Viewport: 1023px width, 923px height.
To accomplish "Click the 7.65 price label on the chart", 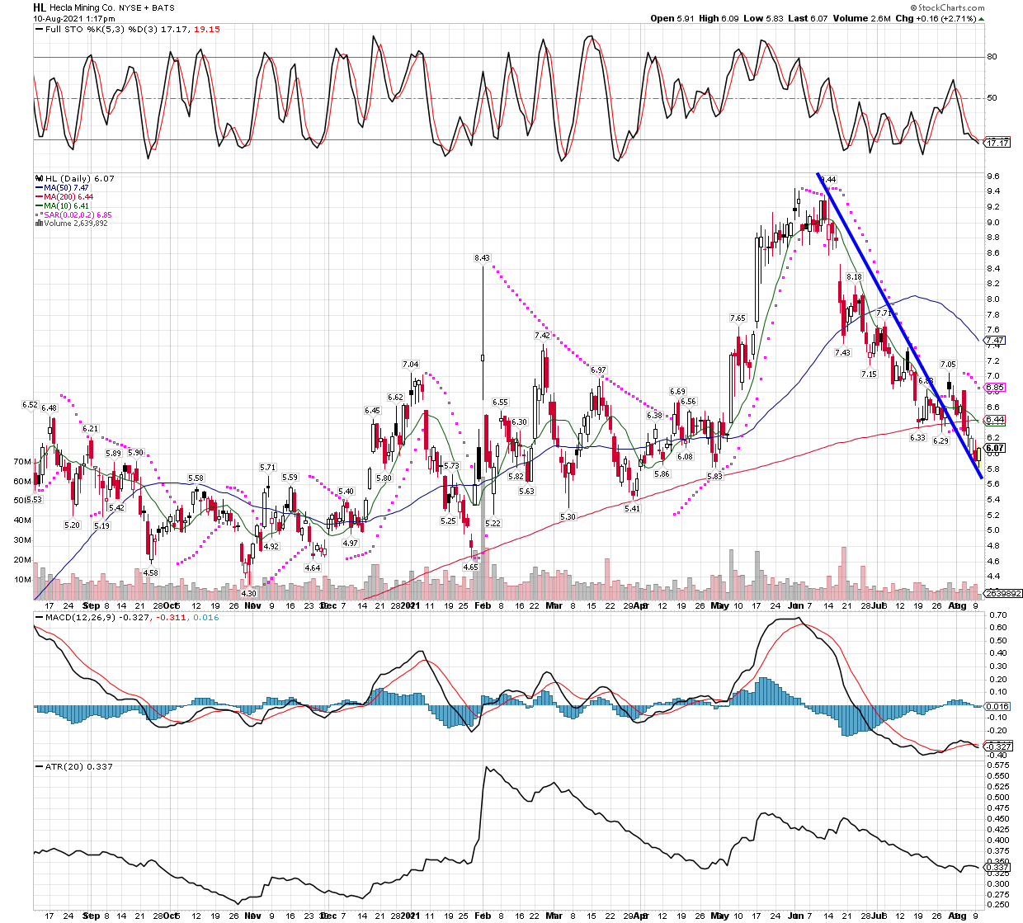I will [738, 318].
